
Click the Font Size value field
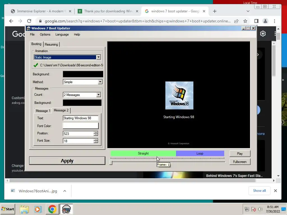click(x=78, y=141)
